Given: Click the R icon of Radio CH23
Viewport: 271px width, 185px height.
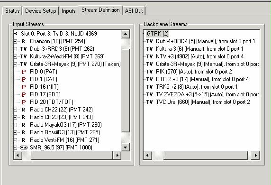Looking at the screenshot, I should click(23, 117).
